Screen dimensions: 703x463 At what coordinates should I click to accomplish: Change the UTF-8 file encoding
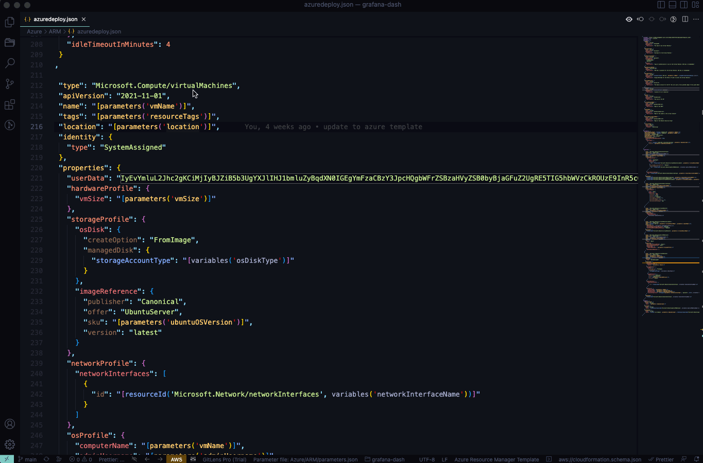(x=426, y=459)
